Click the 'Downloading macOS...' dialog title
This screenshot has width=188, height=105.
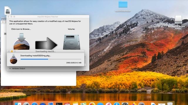tap(46, 51)
